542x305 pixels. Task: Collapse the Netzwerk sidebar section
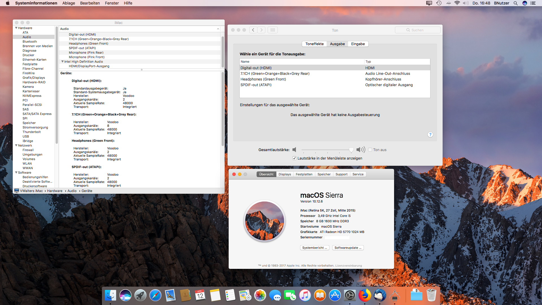click(x=16, y=145)
